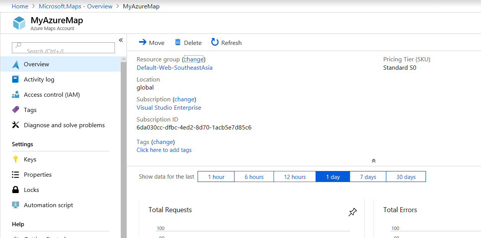
Task: Open Visual Studio Enterprise subscription
Action: click(169, 107)
